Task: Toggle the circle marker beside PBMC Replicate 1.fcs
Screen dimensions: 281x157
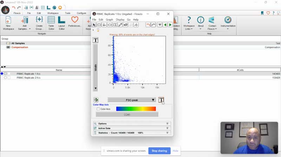Action: coord(5,73)
